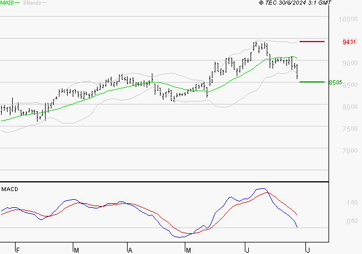Image resolution: width=362 pixels, height=254 pixels.
Task: Click the BBands legend label
Action: point(32,3)
